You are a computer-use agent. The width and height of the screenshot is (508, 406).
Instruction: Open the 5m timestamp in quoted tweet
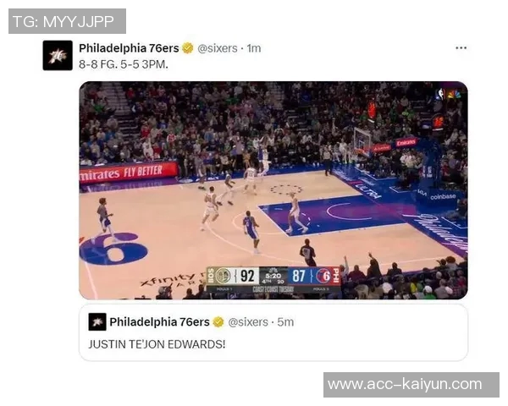click(285, 322)
